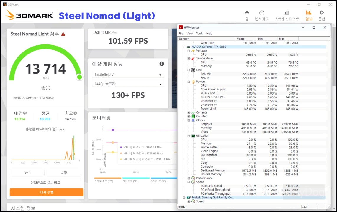Open the Benchmark gauge icon tab

coord(261,13)
